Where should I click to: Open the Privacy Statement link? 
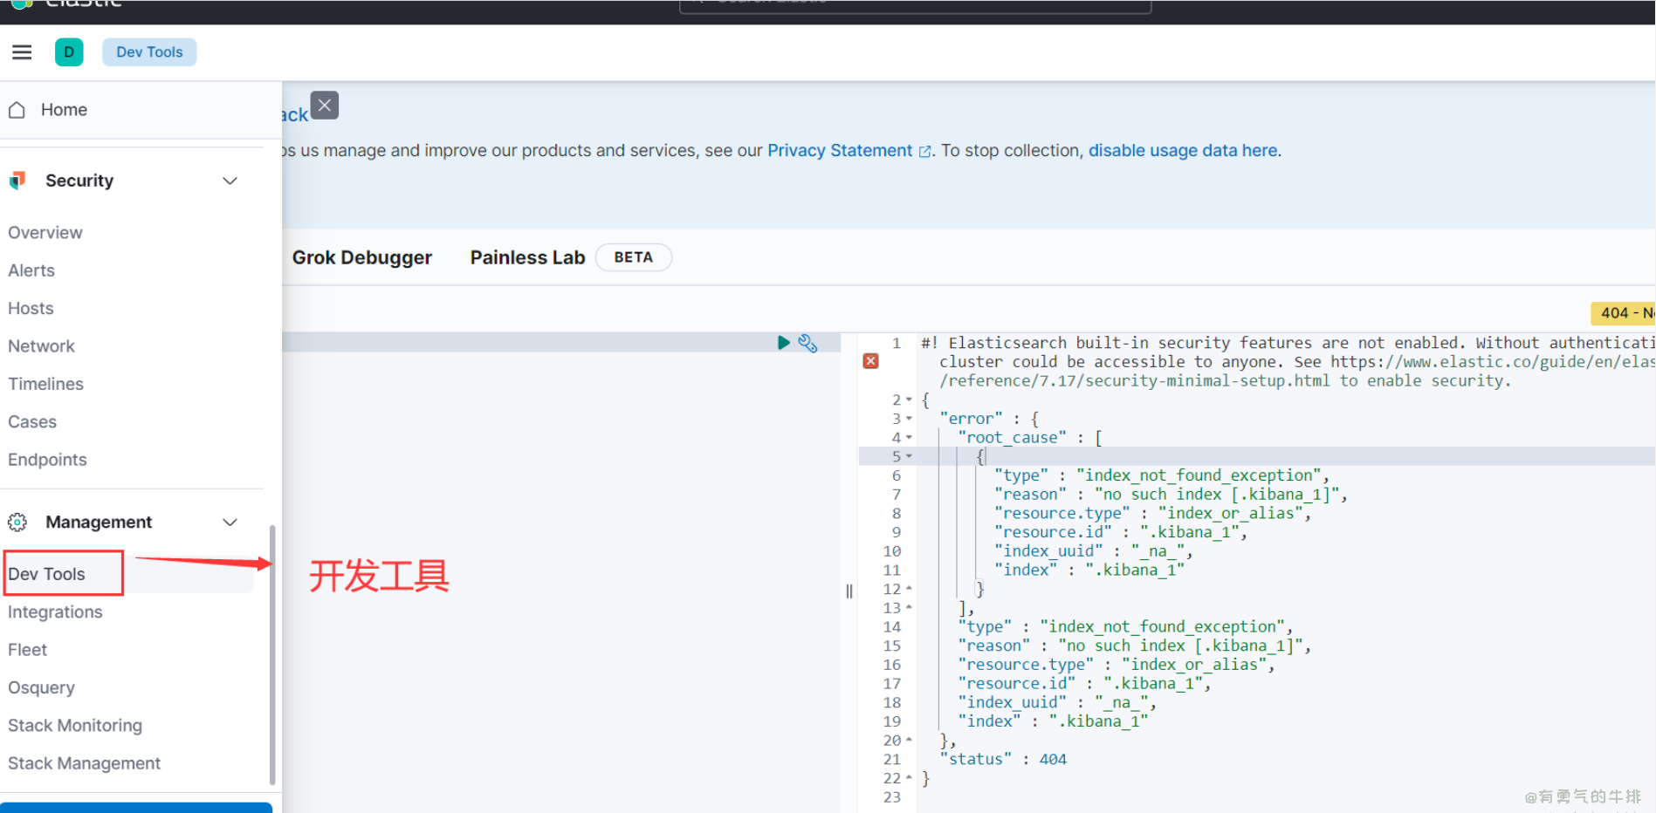840,150
